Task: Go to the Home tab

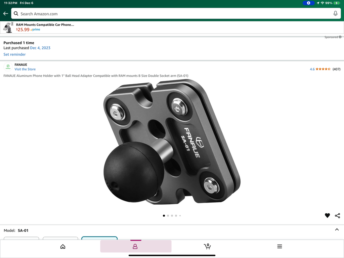Action: point(63,247)
